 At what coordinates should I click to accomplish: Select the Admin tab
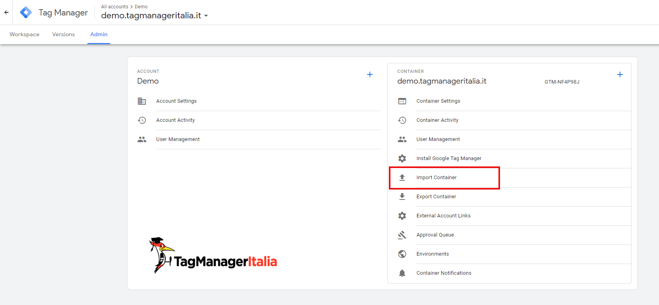pyautogui.click(x=99, y=35)
